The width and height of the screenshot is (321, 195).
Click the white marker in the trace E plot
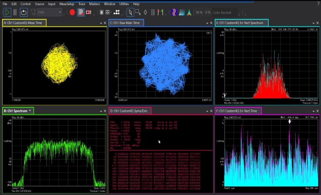coord(225,95)
